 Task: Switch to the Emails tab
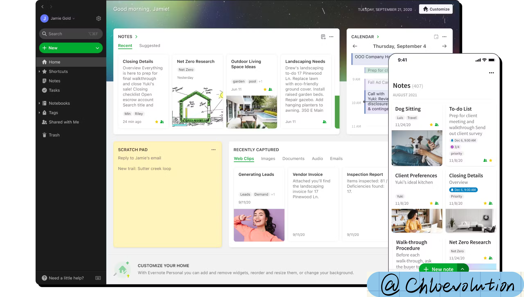pos(336,159)
